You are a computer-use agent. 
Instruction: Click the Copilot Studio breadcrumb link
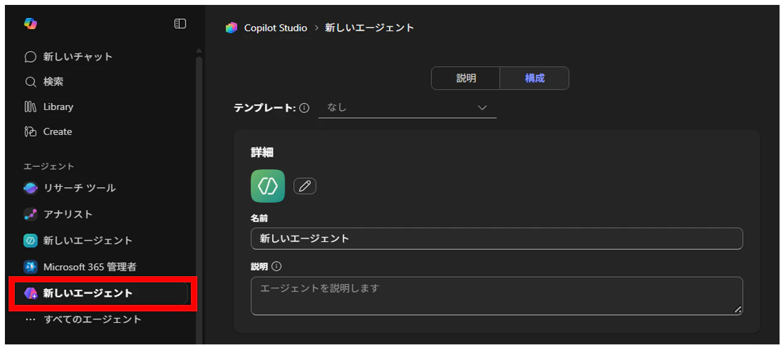pyautogui.click(x=276, y=28)
